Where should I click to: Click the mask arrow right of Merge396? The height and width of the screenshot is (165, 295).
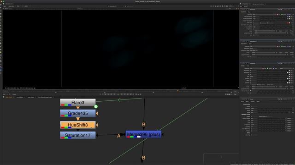[x=162, y=134]
